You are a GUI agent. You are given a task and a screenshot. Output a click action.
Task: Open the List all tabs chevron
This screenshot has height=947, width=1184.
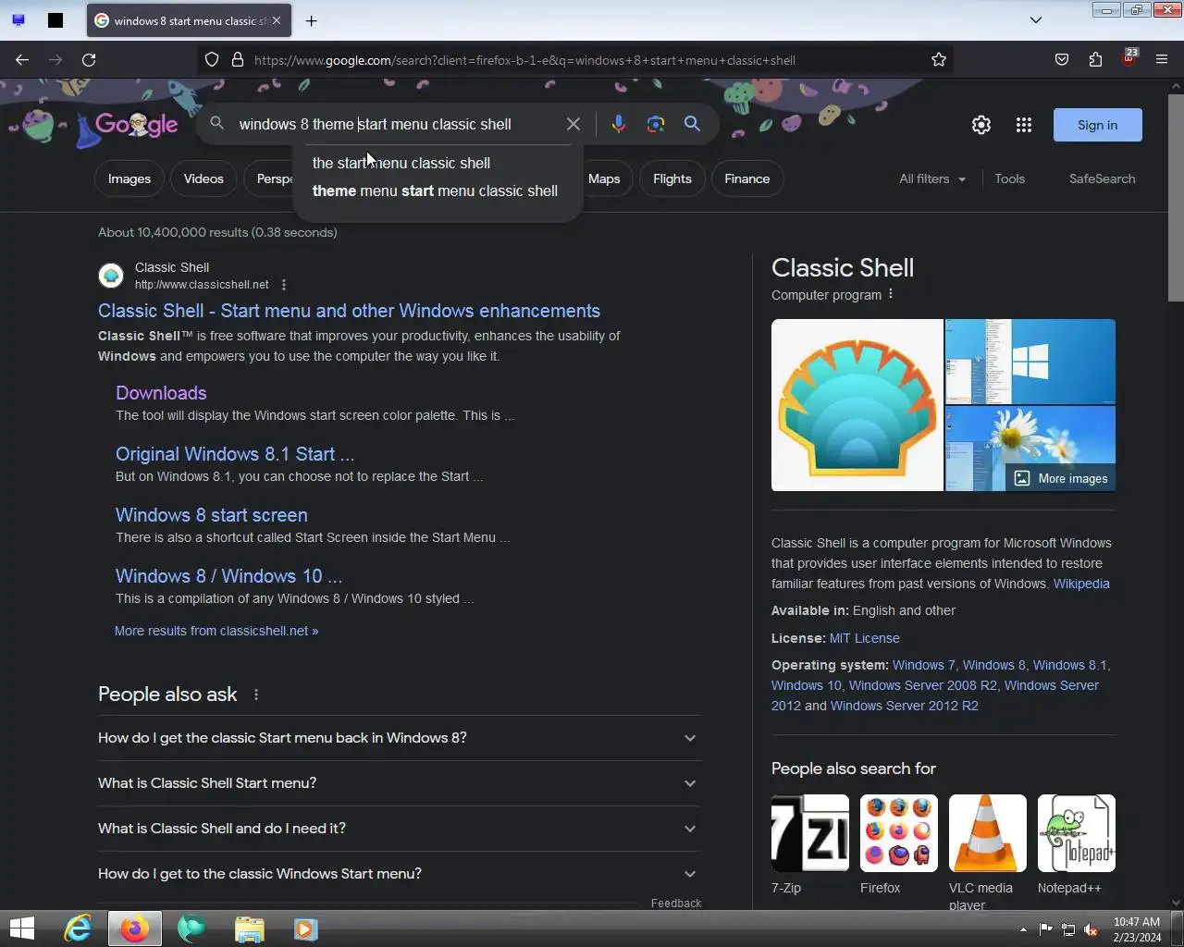[1036, 20]
